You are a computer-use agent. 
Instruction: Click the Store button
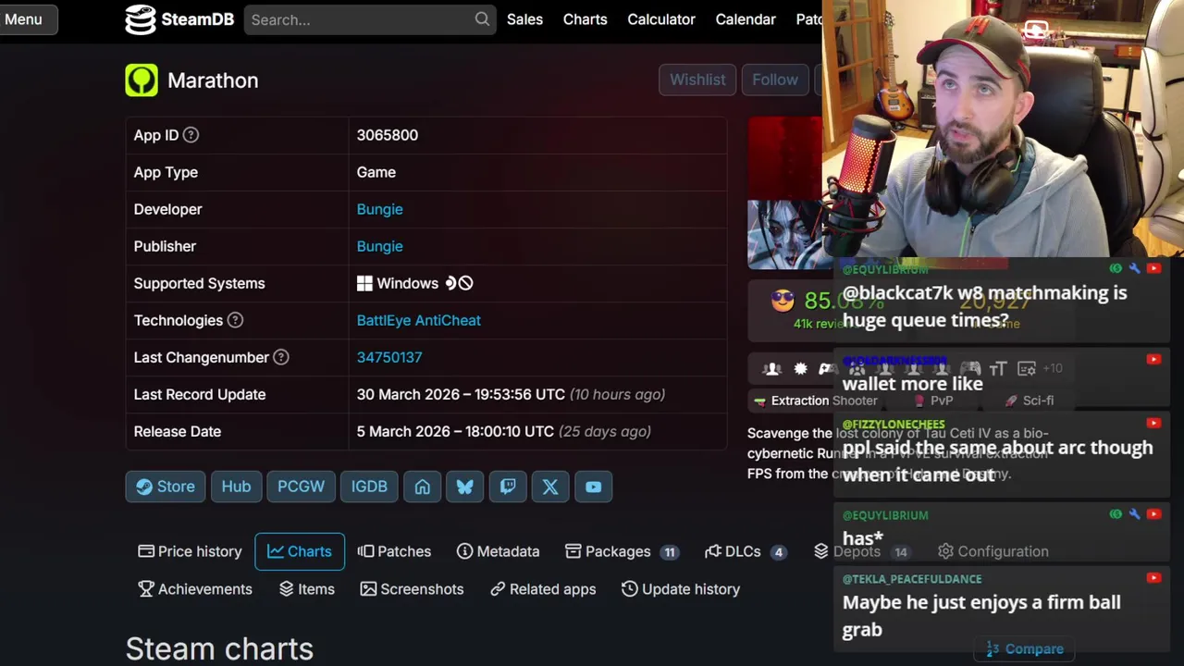point(166,487)
